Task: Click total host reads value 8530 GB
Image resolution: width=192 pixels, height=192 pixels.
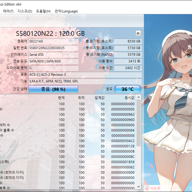Action: 128,41
